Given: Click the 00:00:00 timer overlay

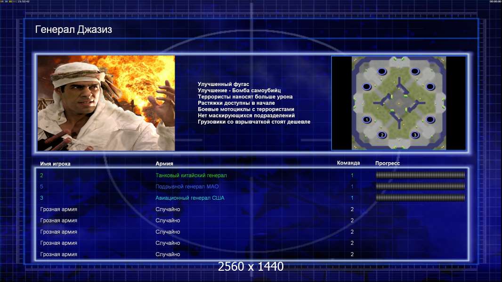Looking at the screenshot, I should pyautogui.click(x=495, y=1).
